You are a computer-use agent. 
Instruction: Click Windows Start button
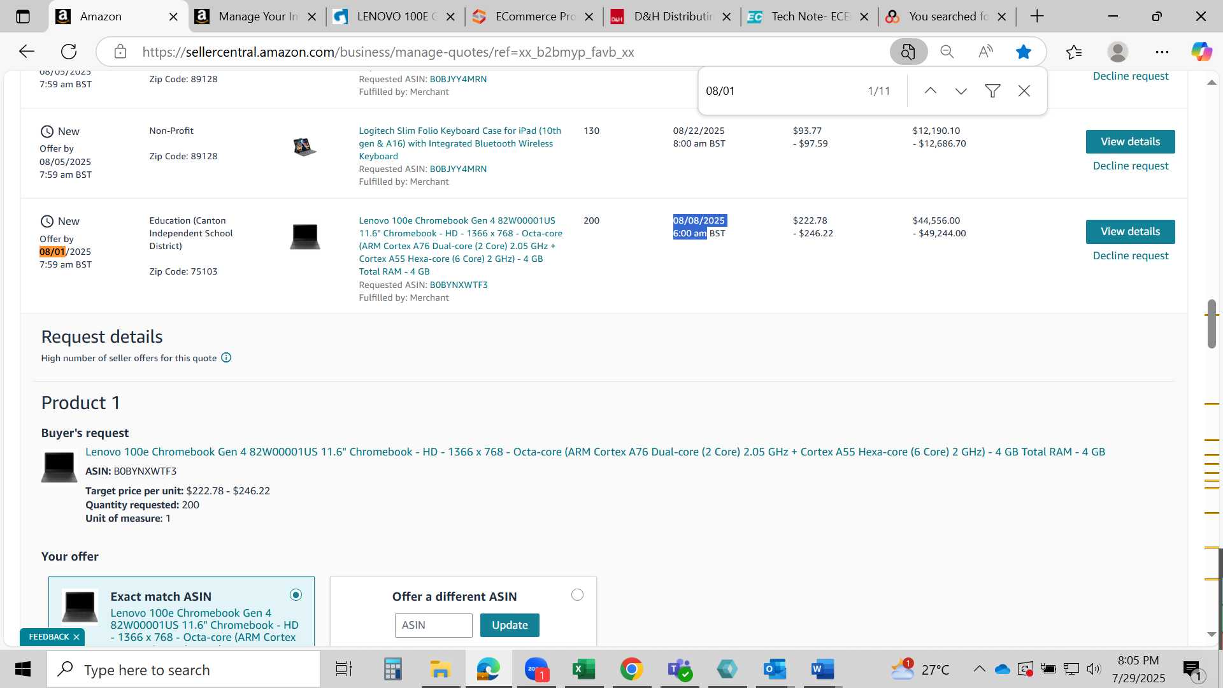click(x=23, y=669)
